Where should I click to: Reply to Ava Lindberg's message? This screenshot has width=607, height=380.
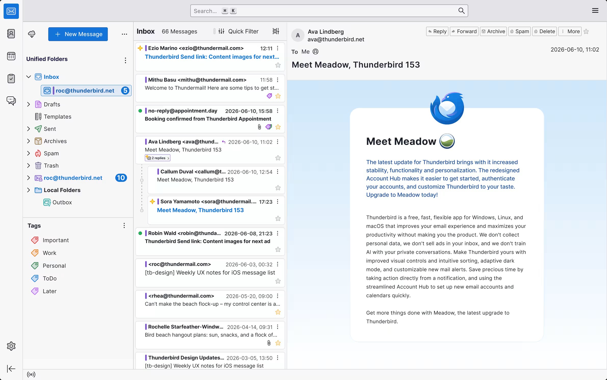click(437, 31)
